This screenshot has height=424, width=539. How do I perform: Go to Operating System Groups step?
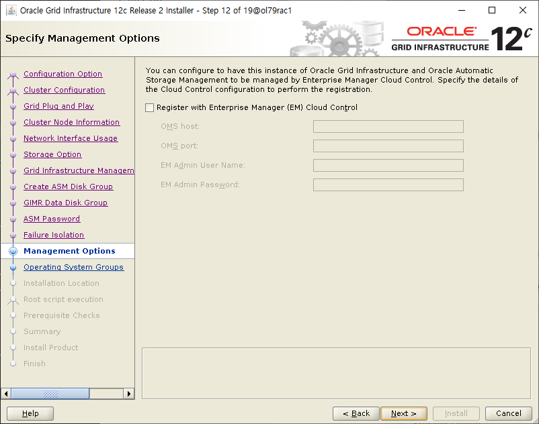(73, 267)
